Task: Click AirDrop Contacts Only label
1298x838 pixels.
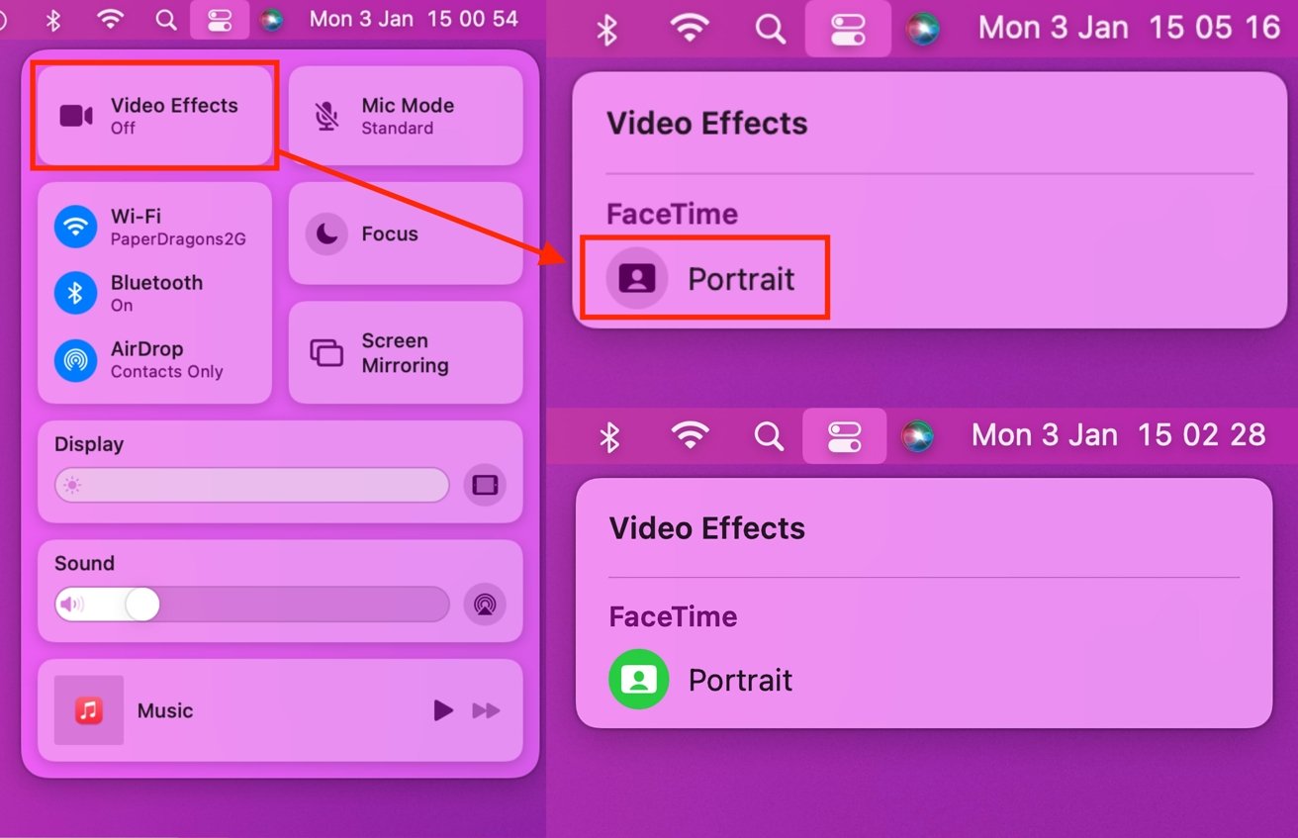Action: point(166,360)
